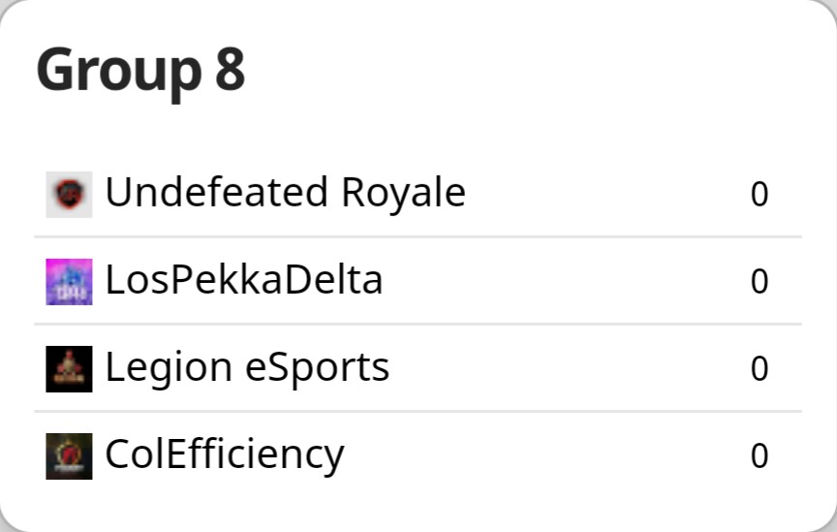Click the Legion eSports score of 0

click(759, 369)
